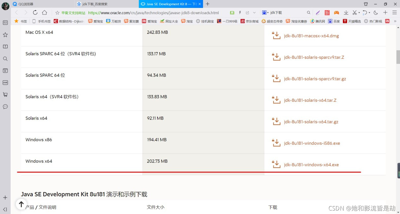Switch to the QQ浏览器 tab
The width and height of the screenshot is (400, 214).
pyautogui.click(x=43, y=4)
